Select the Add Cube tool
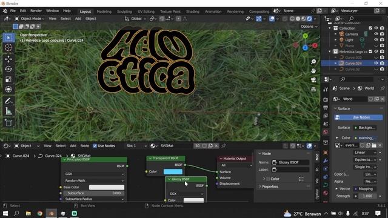Viewport: 388px width, 218px height. point(8,122)
